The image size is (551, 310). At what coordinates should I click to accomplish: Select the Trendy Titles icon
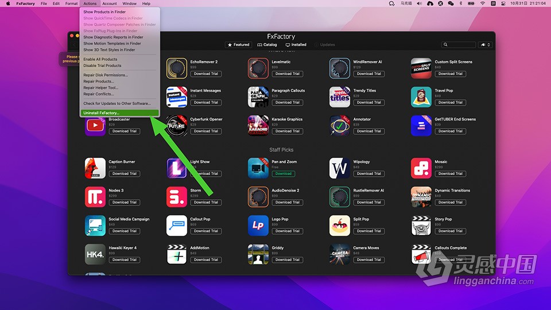[x=339, y=97]
